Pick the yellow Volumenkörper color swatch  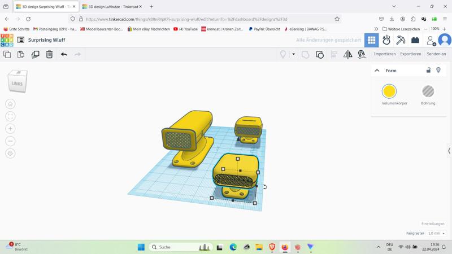[x=389, y=91]
